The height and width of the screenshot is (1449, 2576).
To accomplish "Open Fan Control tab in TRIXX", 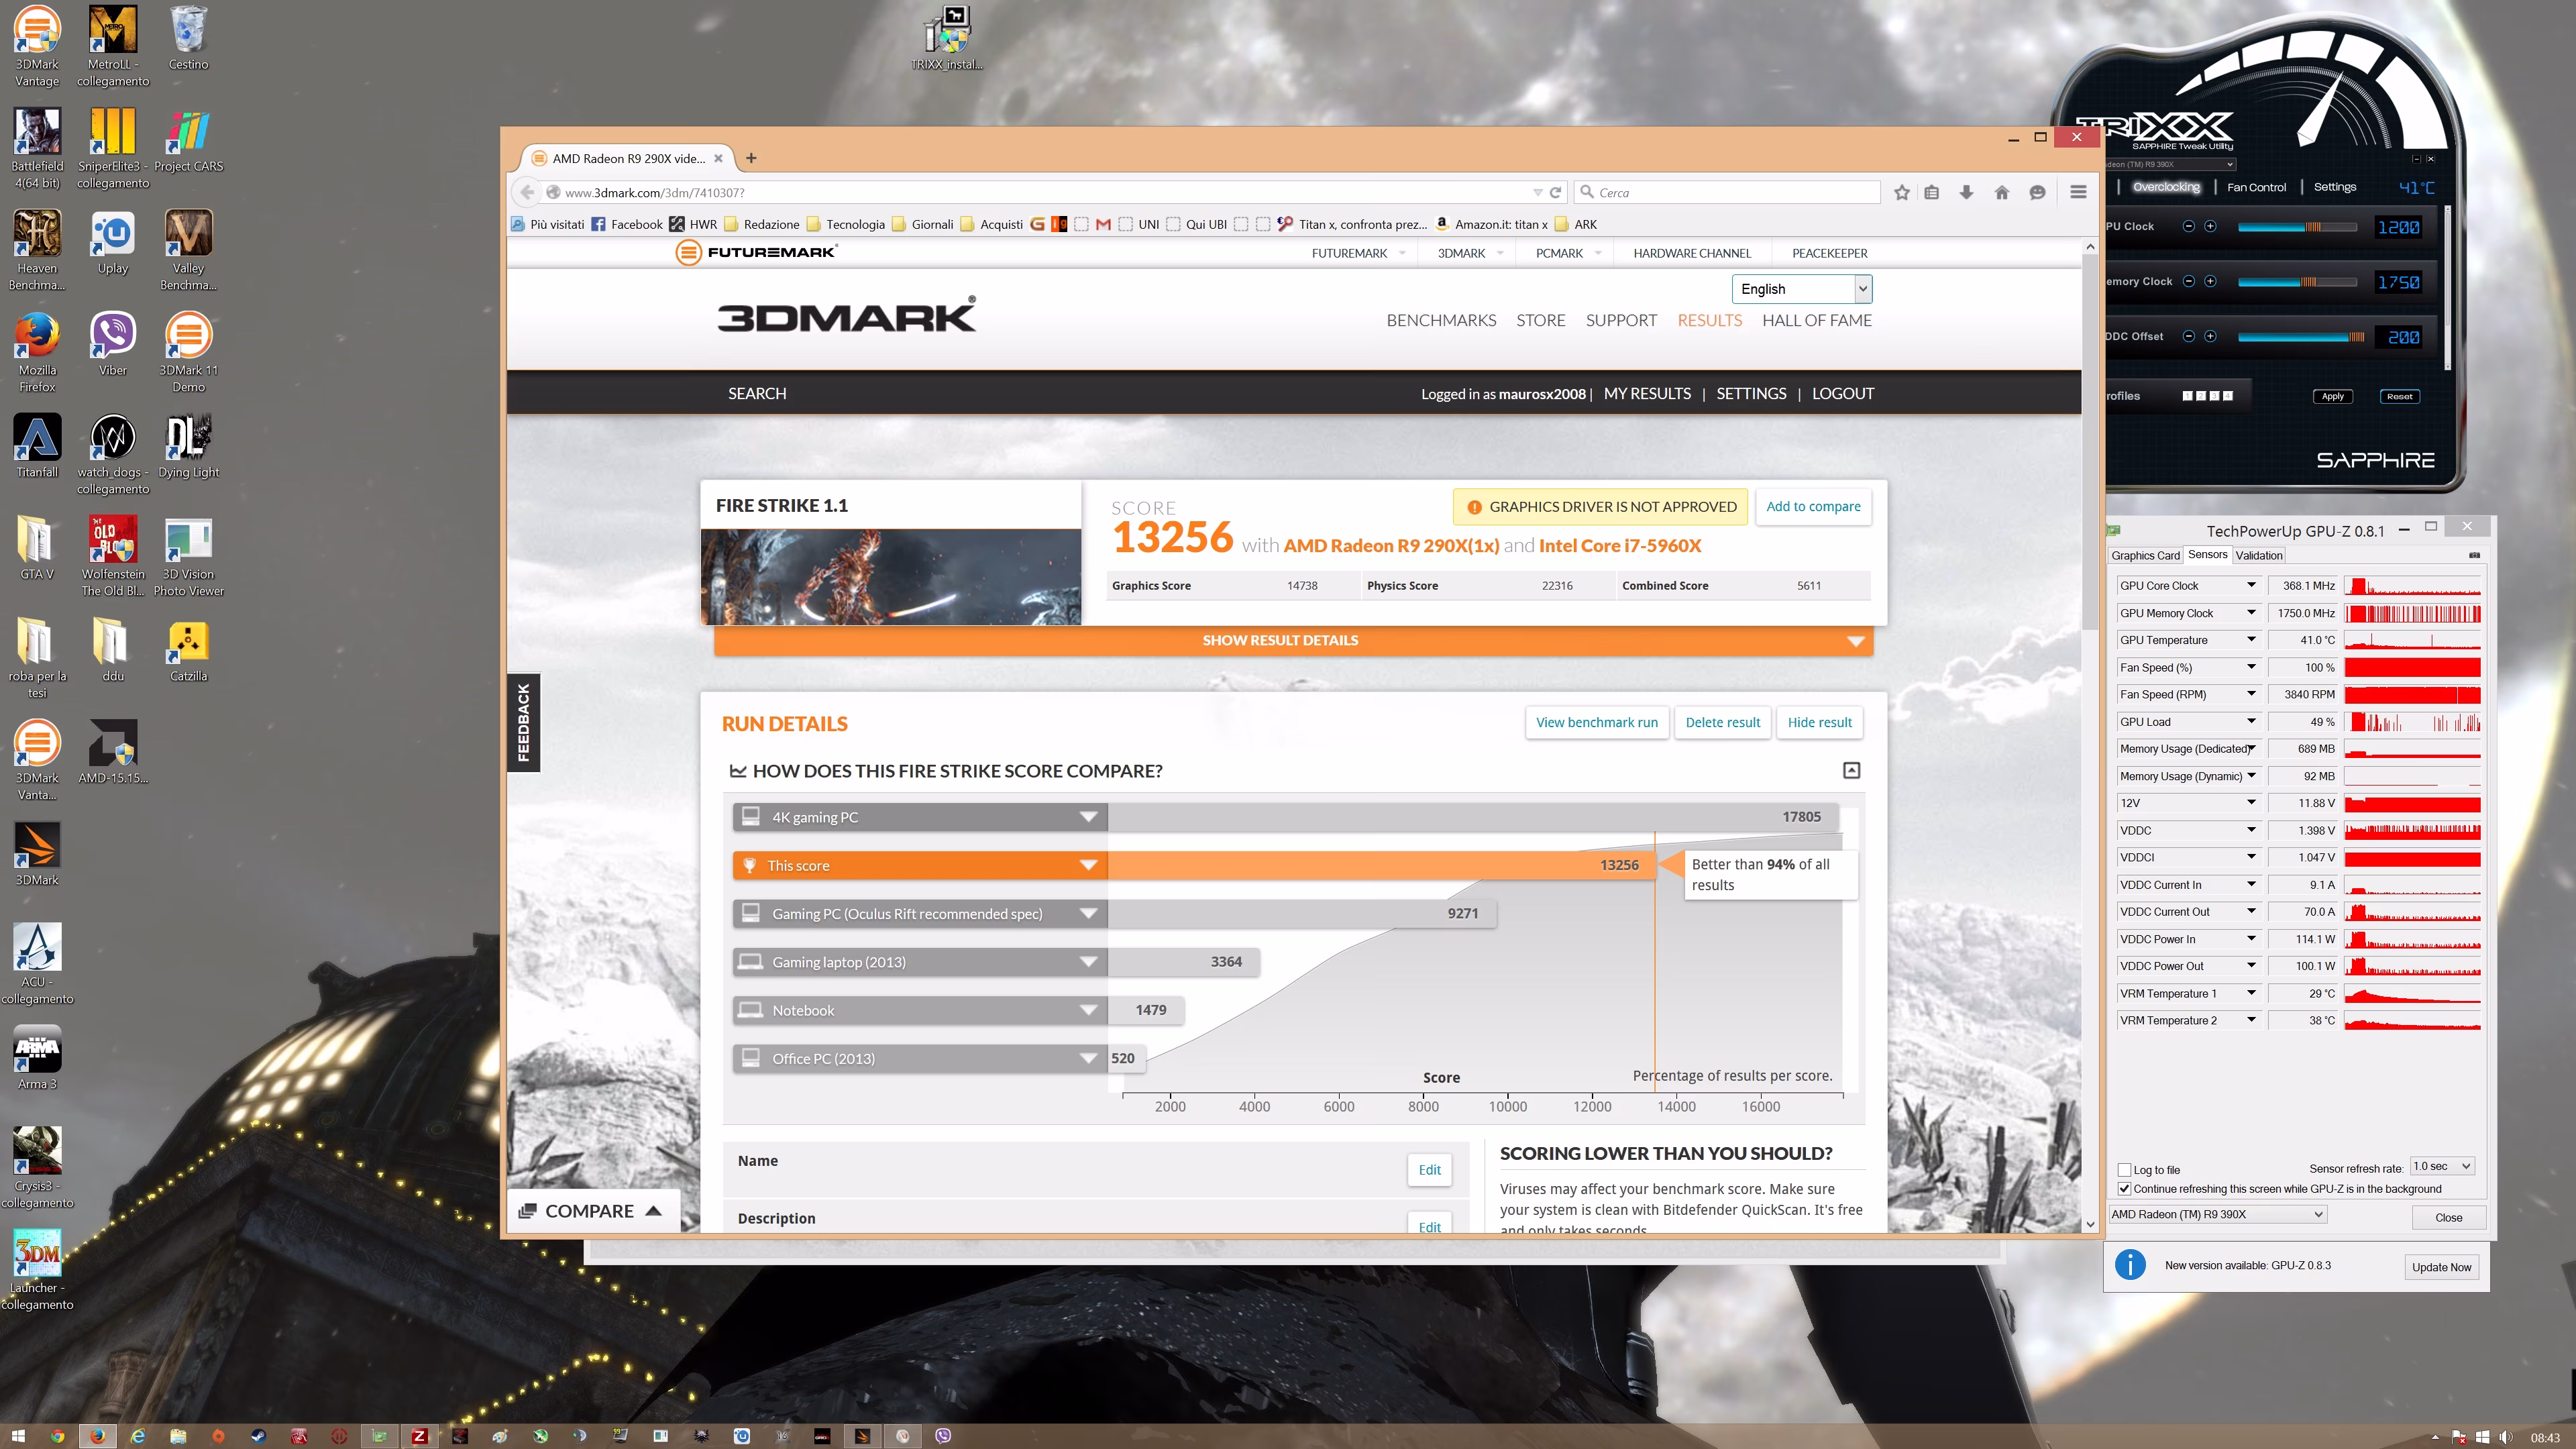I will [x=2256, y=187].
